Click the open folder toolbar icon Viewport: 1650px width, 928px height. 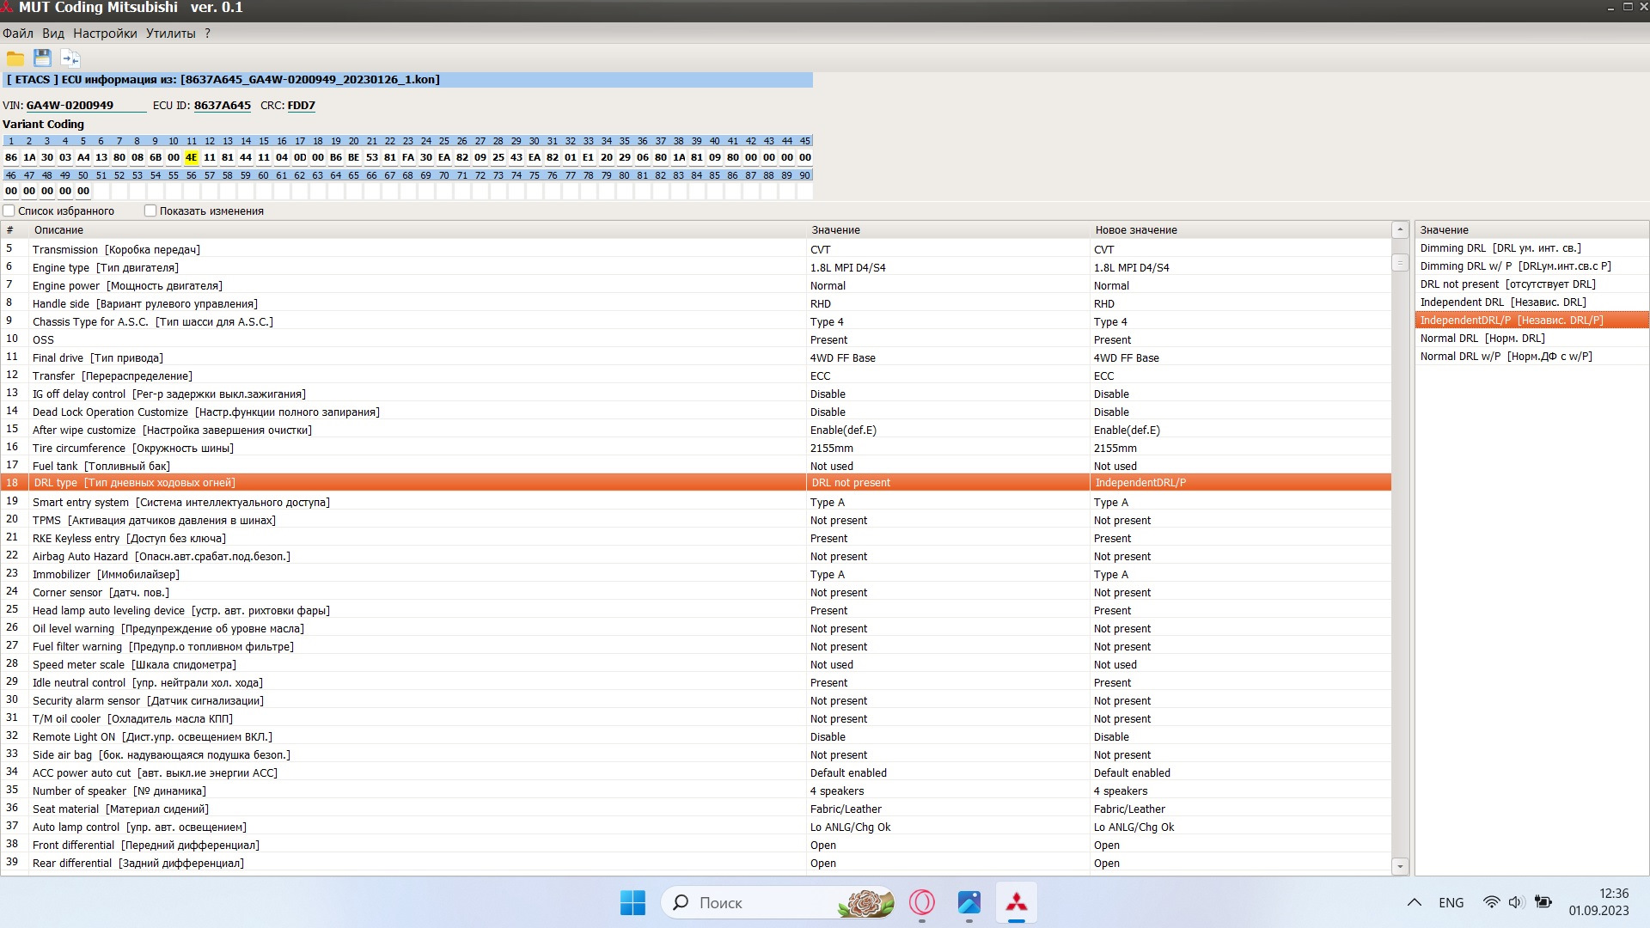coord(15,58)
